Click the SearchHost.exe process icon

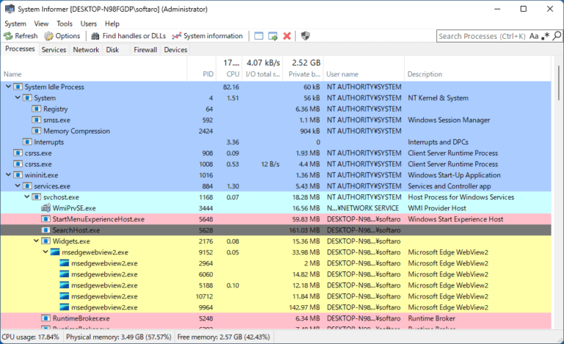[46, 230]
